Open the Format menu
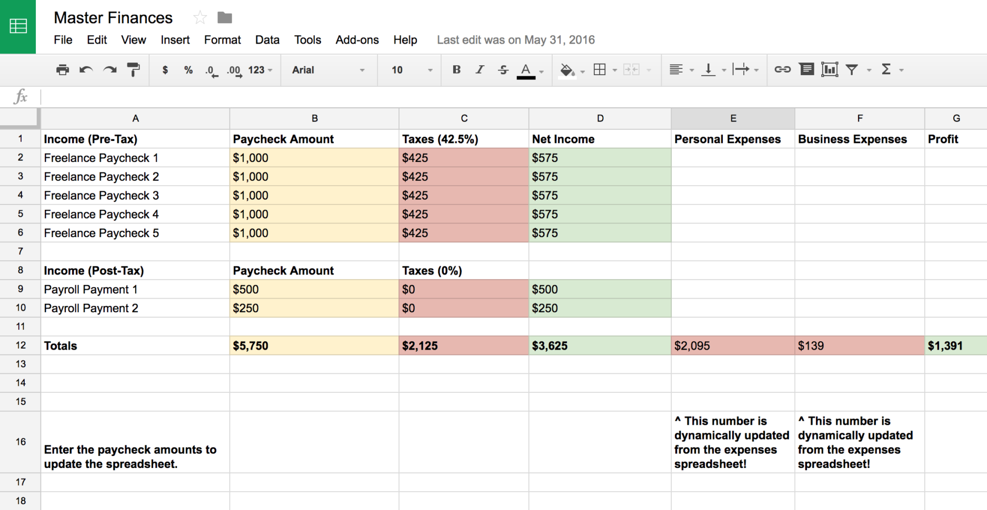The width and height of the screenshot is (987, 510). 222,39
